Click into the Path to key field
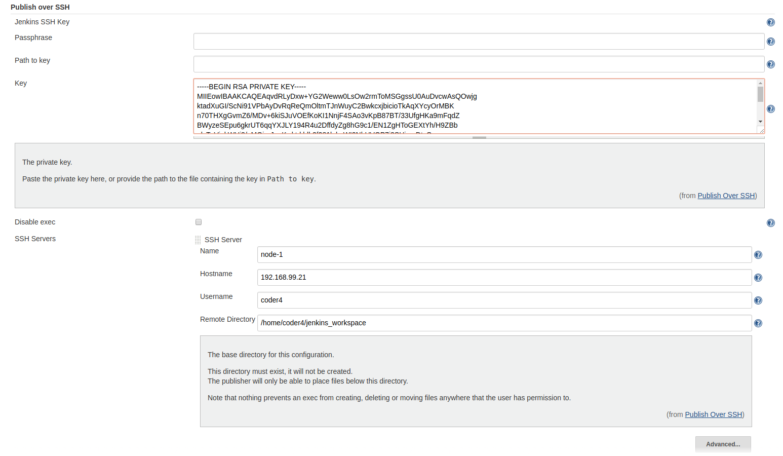 click(478, 64)
